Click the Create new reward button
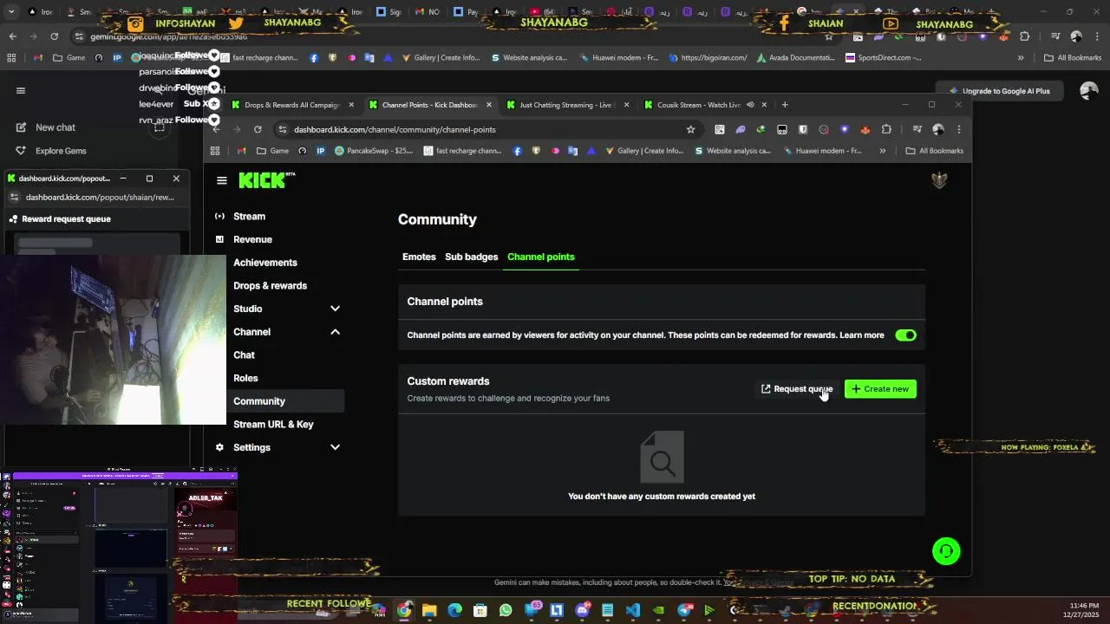1110x624 pixels. (880, 389)
